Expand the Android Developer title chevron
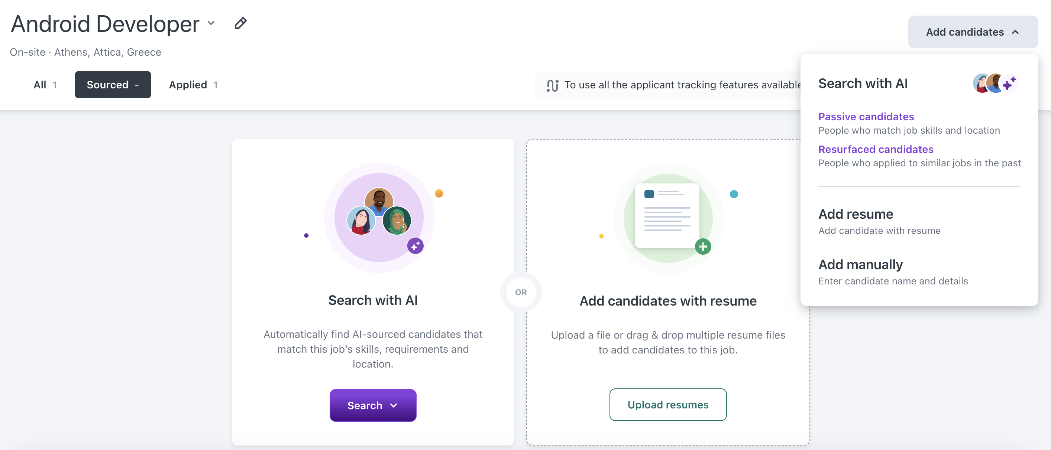The height and width of the screenshot is (450, 1051). (x=211, y=23)
